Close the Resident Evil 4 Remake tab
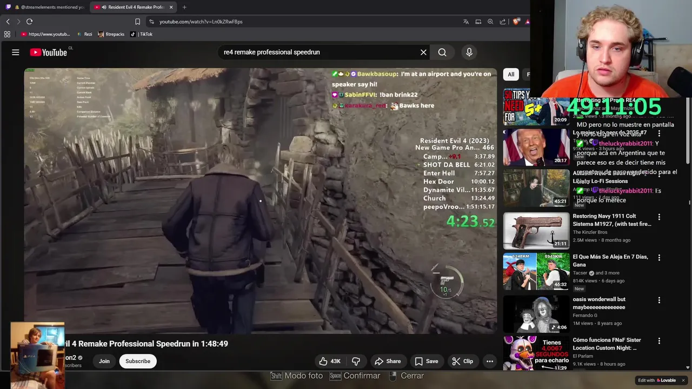 pyautogui.click(x=171, y=7)
